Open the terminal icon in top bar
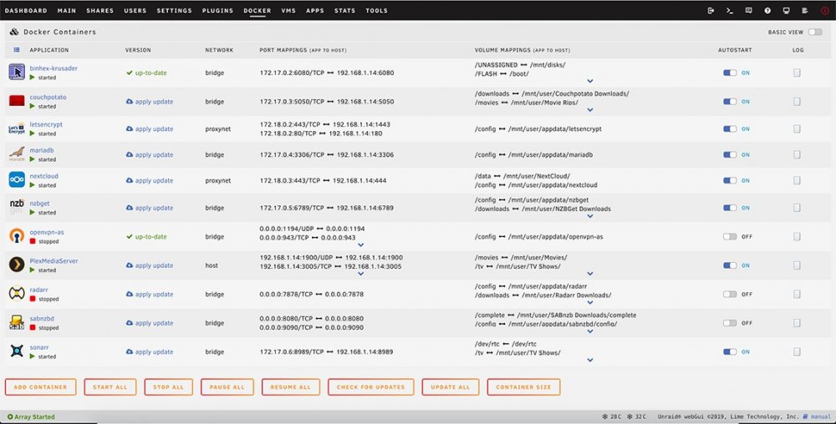 coord(730,11)
